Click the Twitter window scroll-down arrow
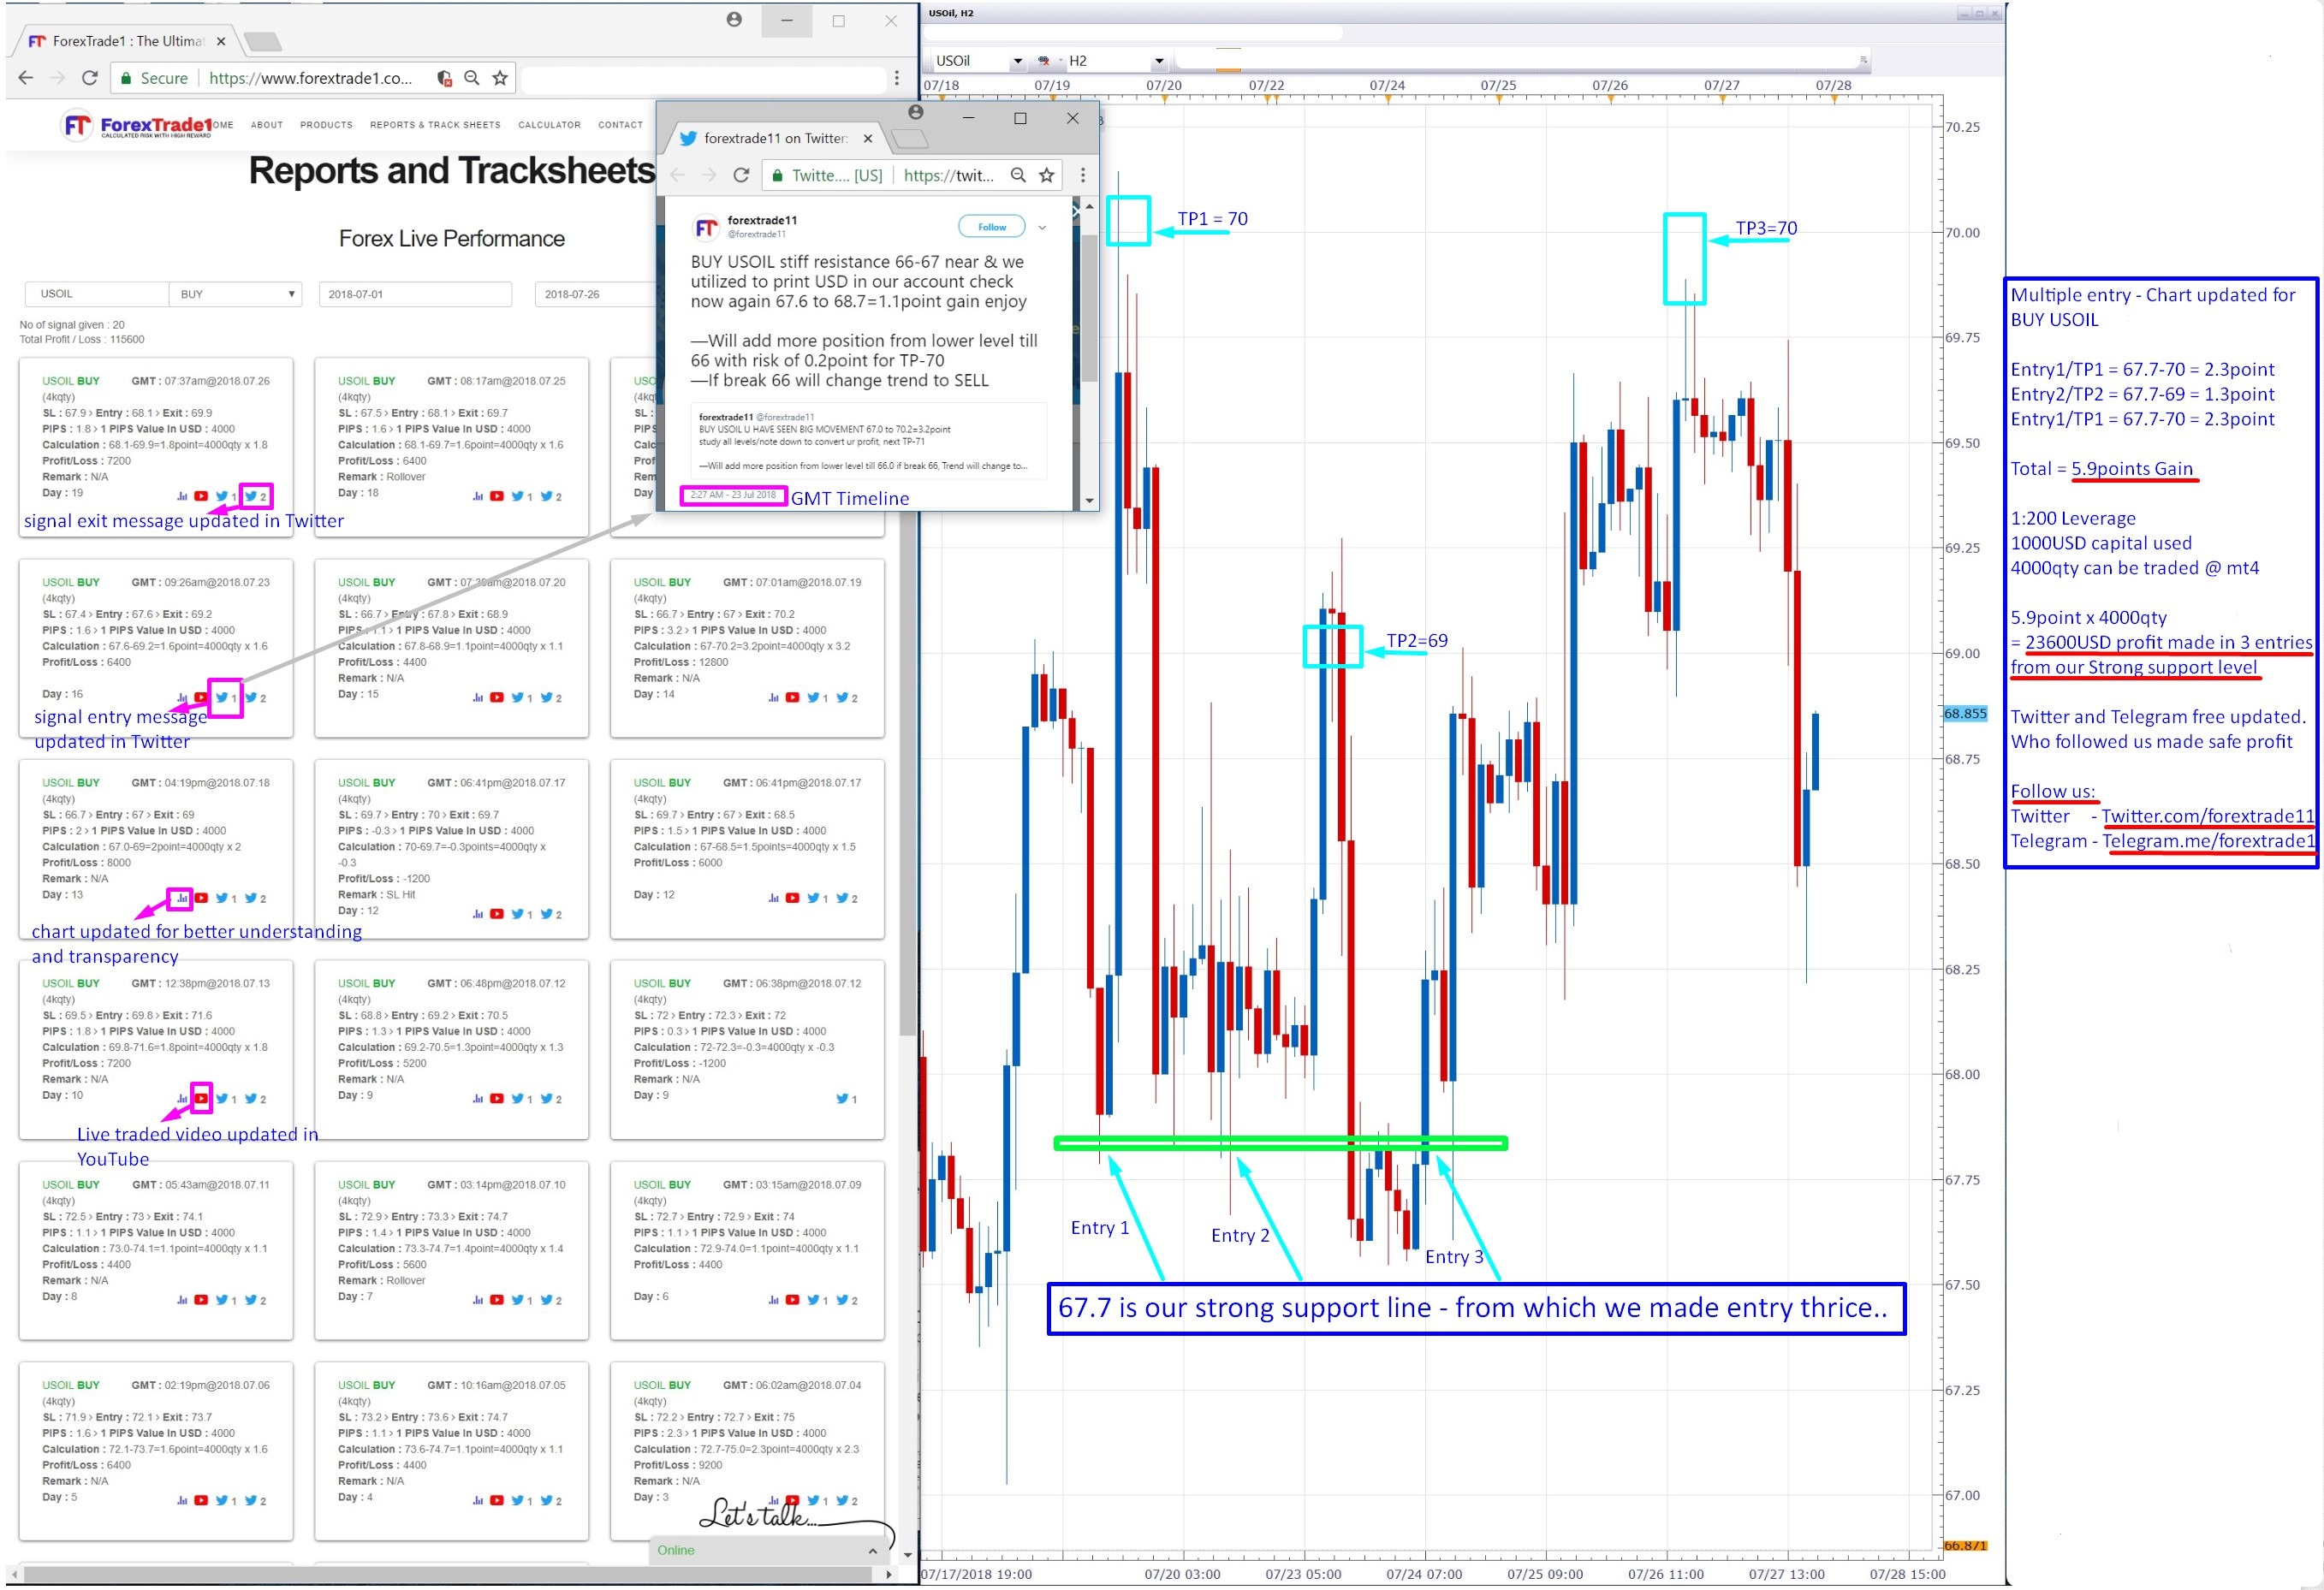 pos(1089,500)
